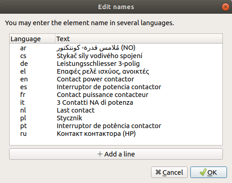Click the X icon on Cancel button

click(x=158, y=172)
